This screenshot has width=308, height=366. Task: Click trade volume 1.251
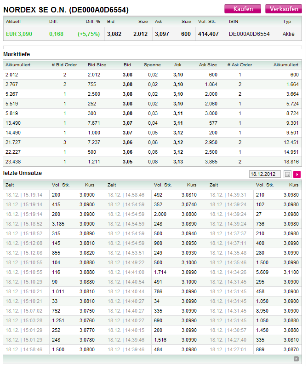58,321
